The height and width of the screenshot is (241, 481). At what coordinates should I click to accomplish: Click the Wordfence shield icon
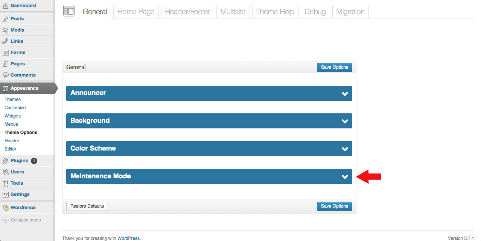tap(5, 208)
